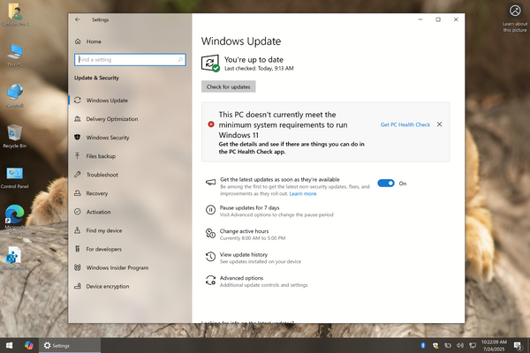
Task: Click the Windows Update sync icon in the sidebar
Action: click(78, 101)
